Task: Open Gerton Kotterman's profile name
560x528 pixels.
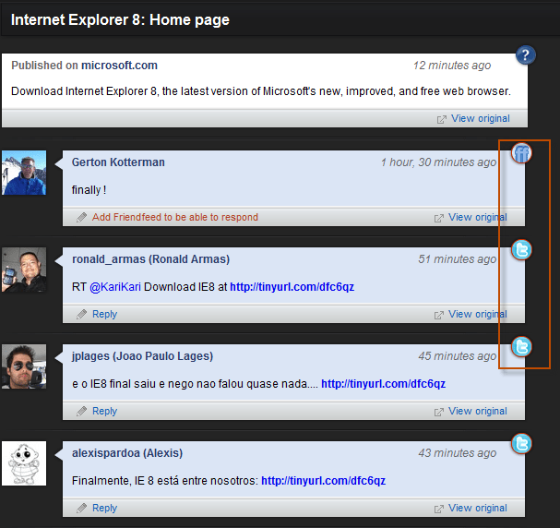Action: click(118, 162)
